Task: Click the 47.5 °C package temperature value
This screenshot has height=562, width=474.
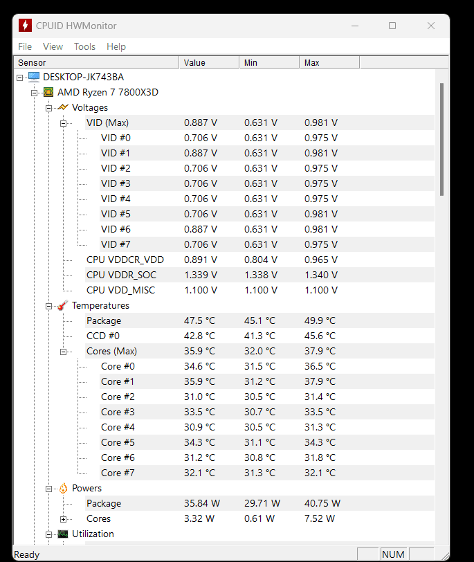Action: 199,320
